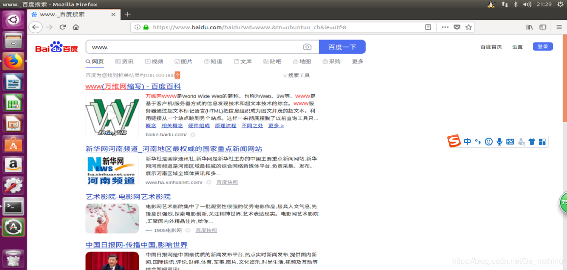The image size is (567, 270).
Task: Click Baidu search input containing www.
Action: click(x=195, y=47)
